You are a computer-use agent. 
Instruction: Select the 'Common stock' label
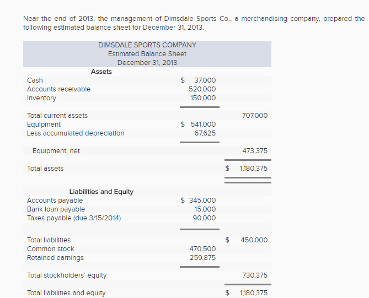[x=50, y=249]
